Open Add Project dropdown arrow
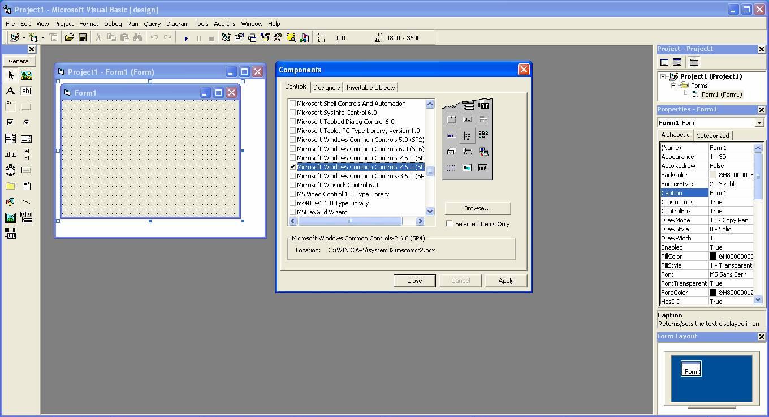Image resolution: width=769 pixels, height=417 pixels. [24, 38]
